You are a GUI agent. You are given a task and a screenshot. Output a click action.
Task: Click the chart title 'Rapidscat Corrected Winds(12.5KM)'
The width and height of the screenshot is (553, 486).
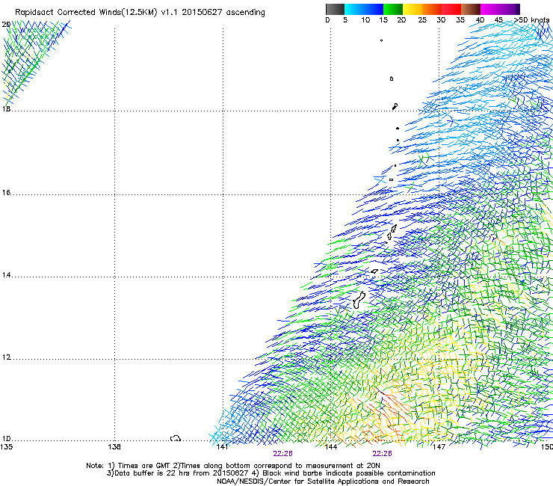coord(86,12)
